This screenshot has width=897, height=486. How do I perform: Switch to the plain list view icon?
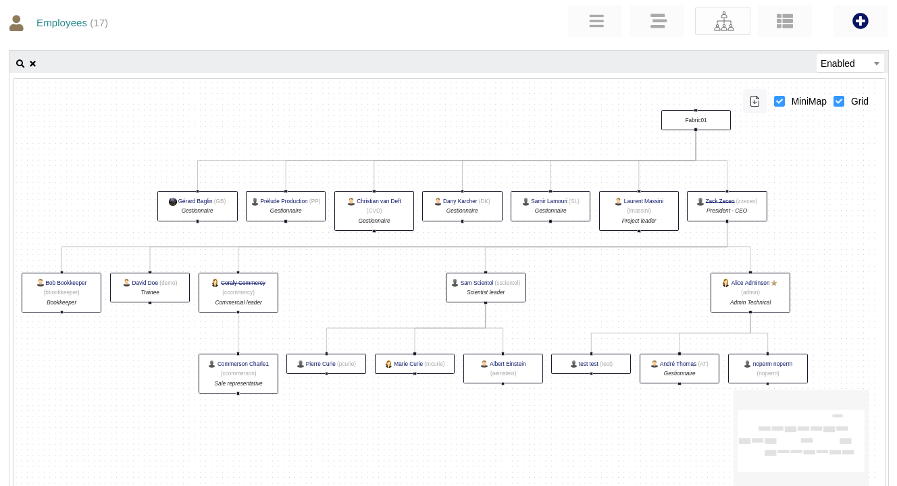coord(596,21)
